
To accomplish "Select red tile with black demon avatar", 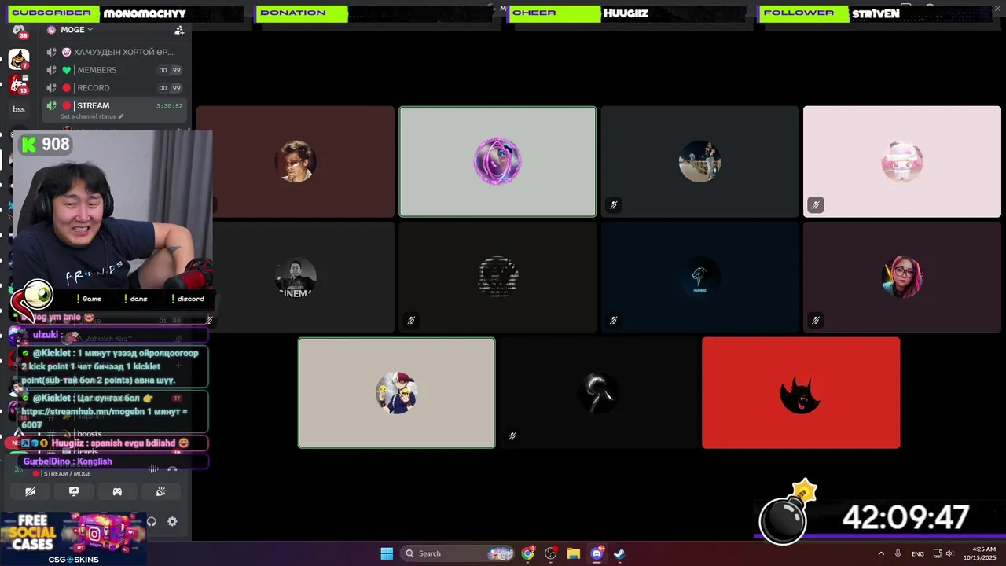I will click(801, 393).
